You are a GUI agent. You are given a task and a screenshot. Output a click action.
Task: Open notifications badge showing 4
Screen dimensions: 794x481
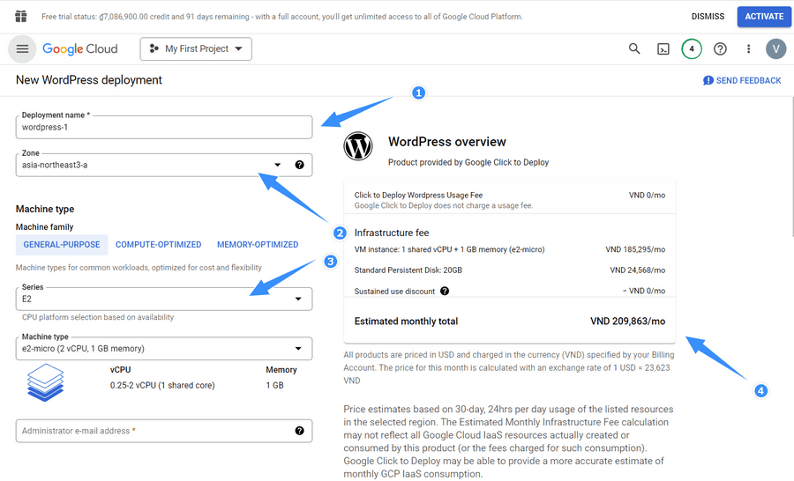pyautogui.click(x=691, y=49)
